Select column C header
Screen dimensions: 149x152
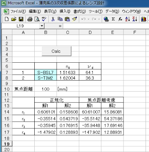click(68, 32)
